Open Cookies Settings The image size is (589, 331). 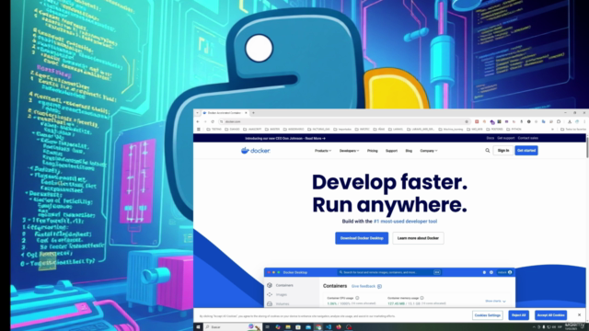[488, 315]
